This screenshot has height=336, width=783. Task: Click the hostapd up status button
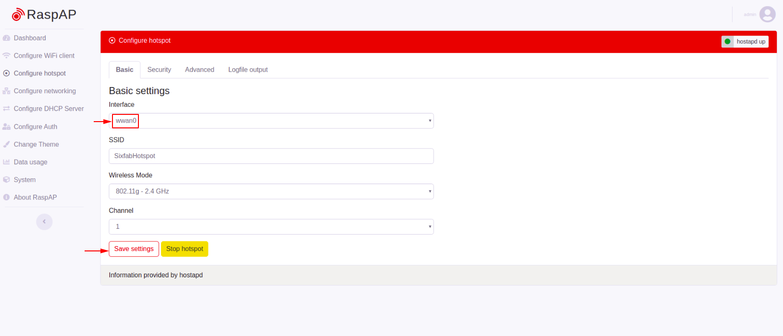tap(745, 42)
